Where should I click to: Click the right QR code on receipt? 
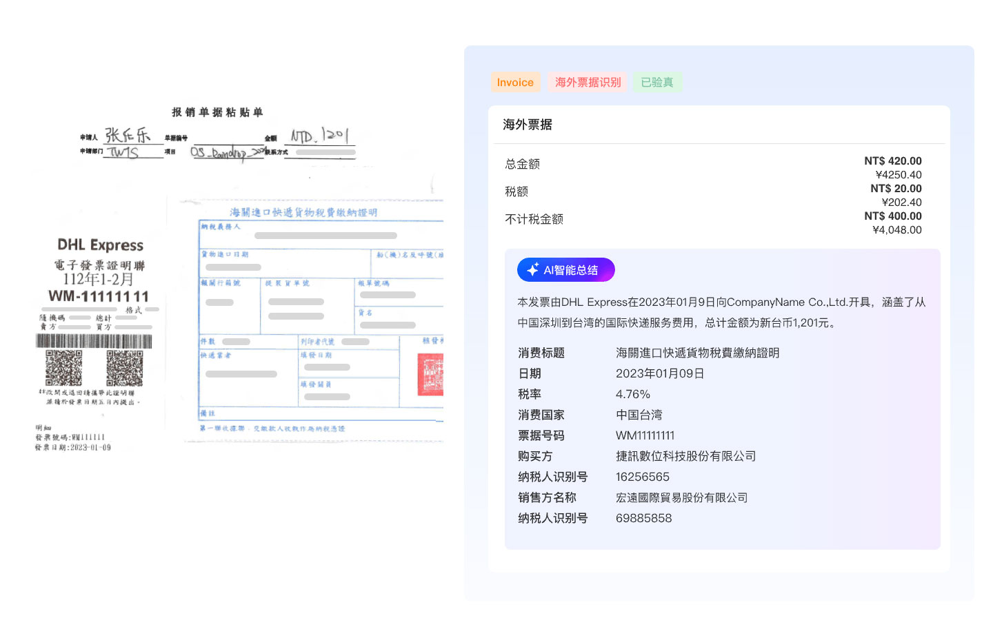pyautogui.click(x=125, y=368)
